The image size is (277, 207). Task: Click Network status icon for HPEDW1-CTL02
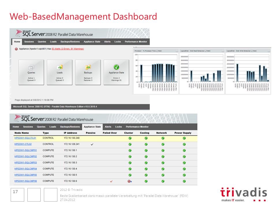coord(163,144)
